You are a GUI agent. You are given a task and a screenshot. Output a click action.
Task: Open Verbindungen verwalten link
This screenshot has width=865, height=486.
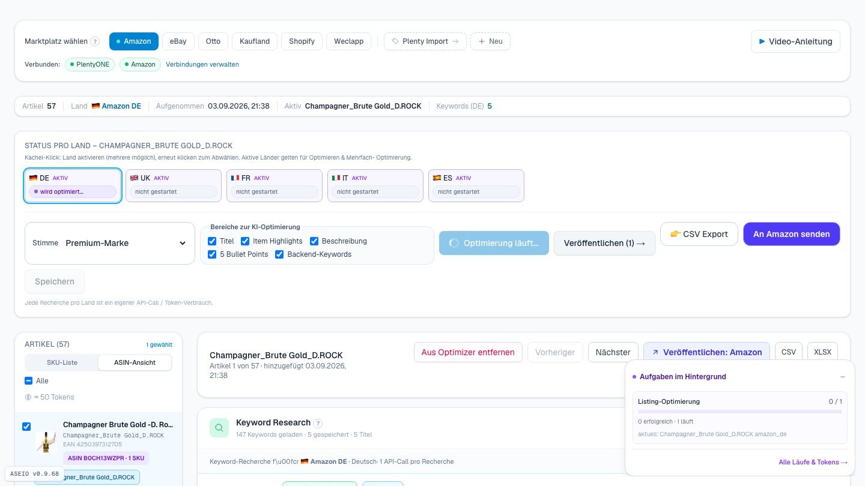(x=202, y=64)
